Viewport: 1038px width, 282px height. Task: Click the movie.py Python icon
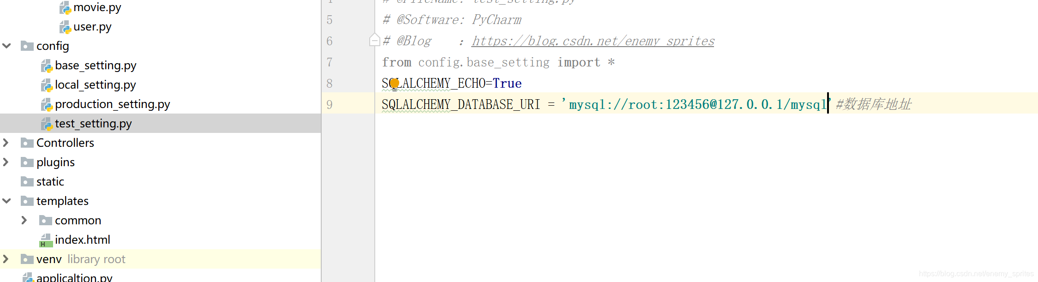(x=65, y=8)
